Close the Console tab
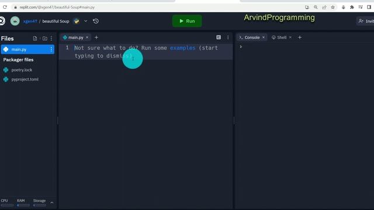This screenshot has height=210, width=374. click(264, 37)
